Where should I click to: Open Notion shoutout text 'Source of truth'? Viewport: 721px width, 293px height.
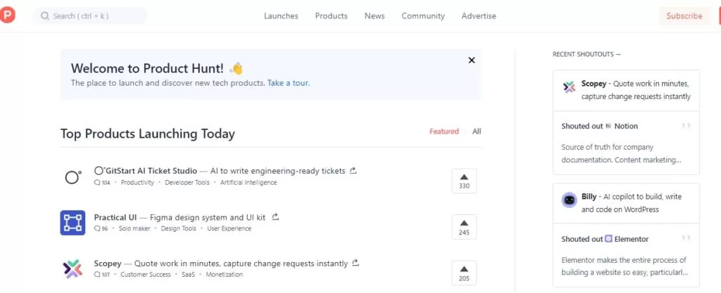pos(621,154)
